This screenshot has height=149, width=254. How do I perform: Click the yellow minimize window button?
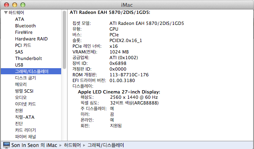[x=15, y=5]
